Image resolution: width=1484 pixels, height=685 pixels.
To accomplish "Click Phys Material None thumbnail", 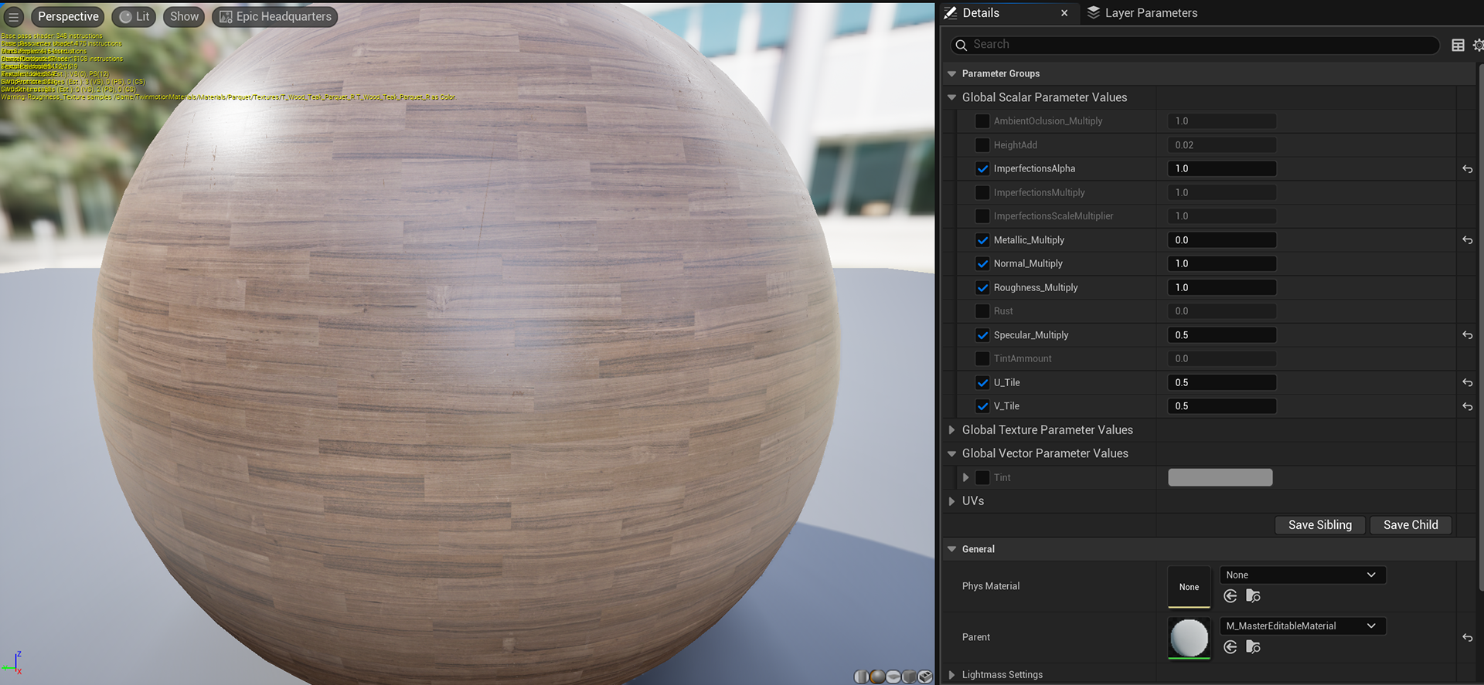I will coord(1189,587).
